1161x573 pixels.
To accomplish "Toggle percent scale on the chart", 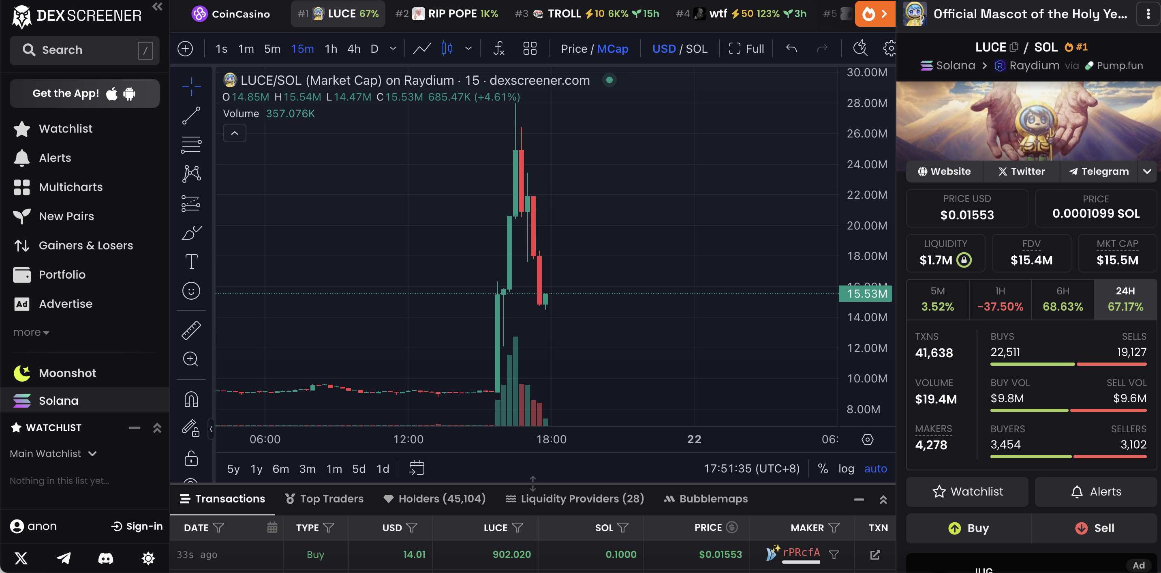I will (823, 468).
